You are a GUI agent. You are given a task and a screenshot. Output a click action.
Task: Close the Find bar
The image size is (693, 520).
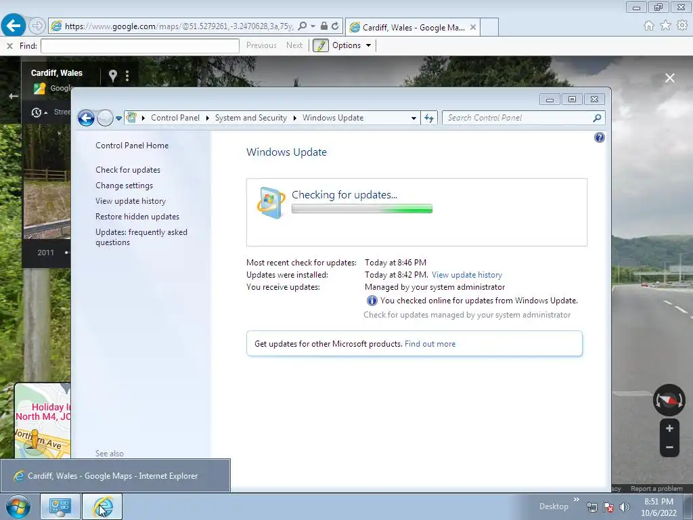pos(9,45)
